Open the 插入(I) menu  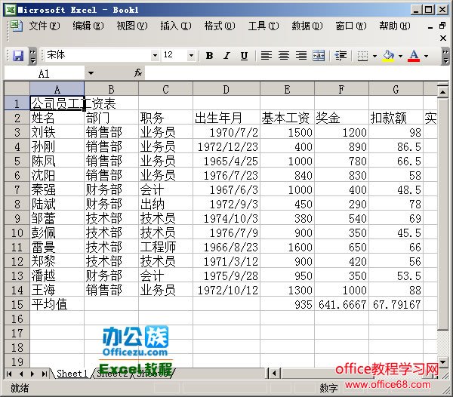point(176,26)
